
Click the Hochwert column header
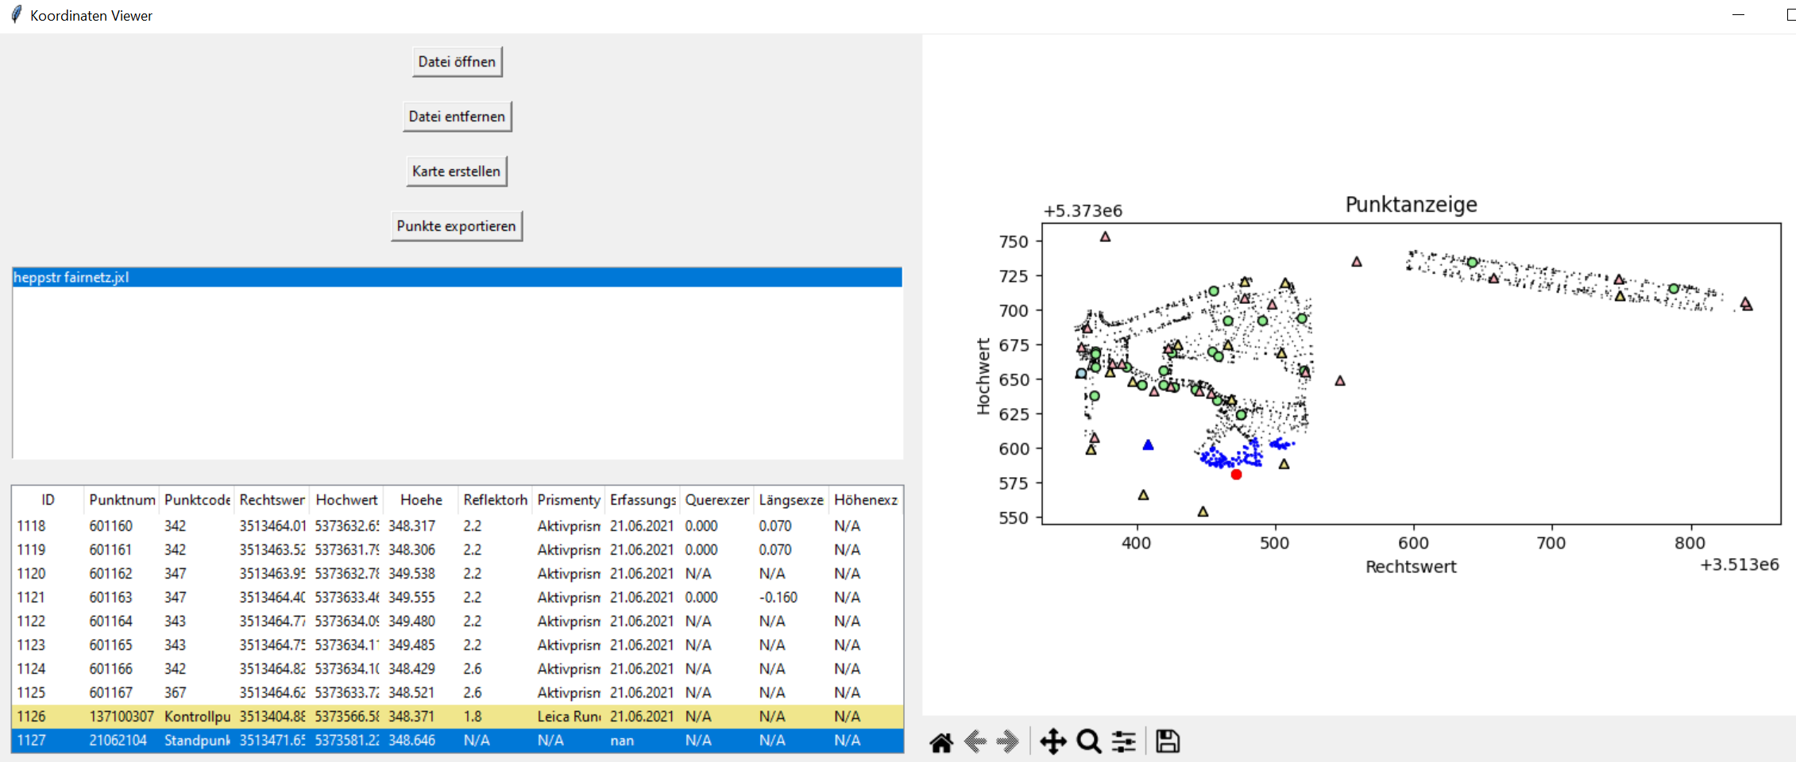click(346, 500)
